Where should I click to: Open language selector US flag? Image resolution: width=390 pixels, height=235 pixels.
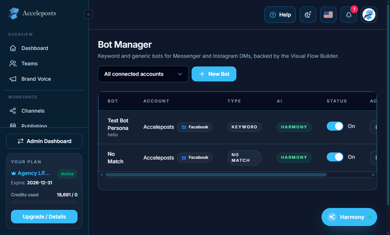click(328, 15)
